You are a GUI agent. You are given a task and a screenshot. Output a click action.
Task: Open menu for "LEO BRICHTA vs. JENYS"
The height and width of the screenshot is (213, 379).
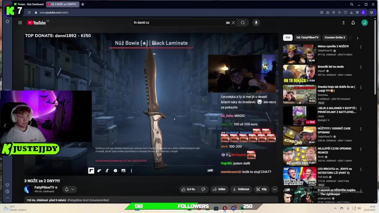point(361,170)
